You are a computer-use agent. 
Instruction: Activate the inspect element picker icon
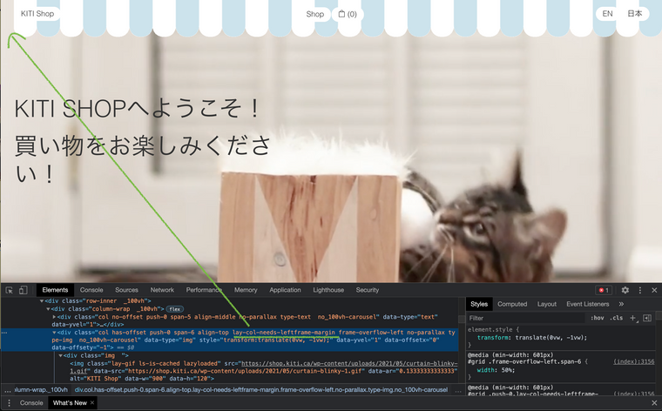[9, 290]
